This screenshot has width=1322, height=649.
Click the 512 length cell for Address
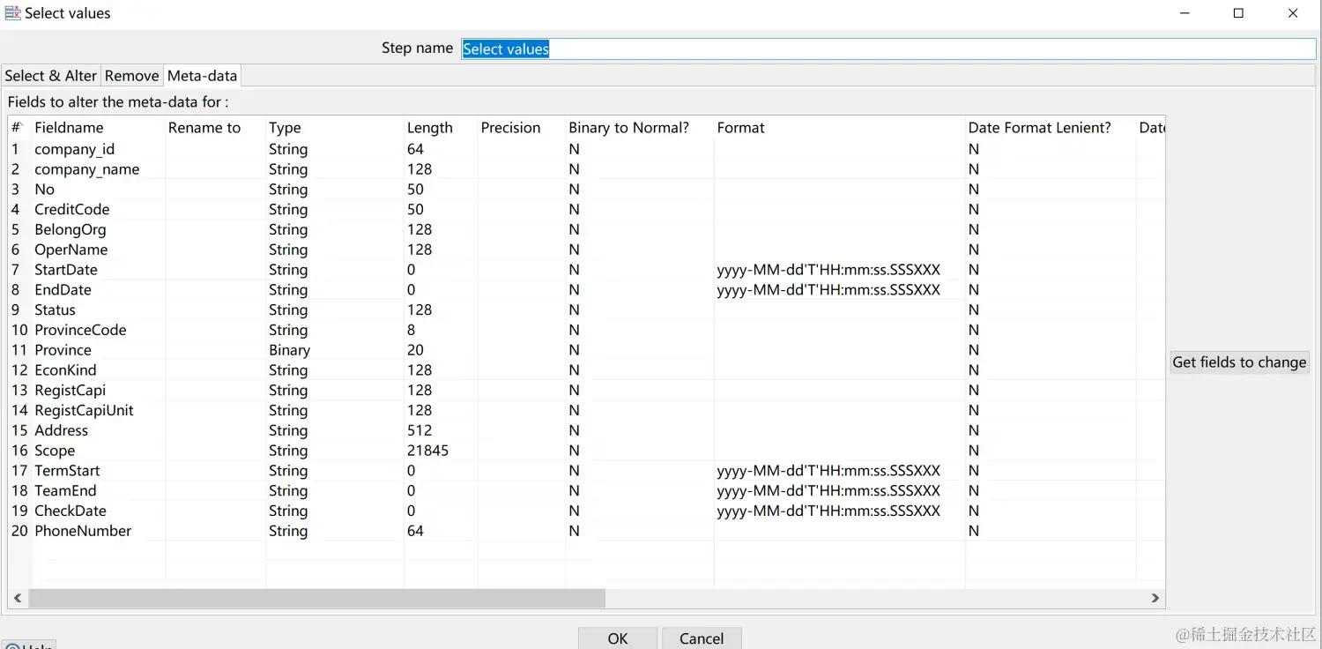441,430
